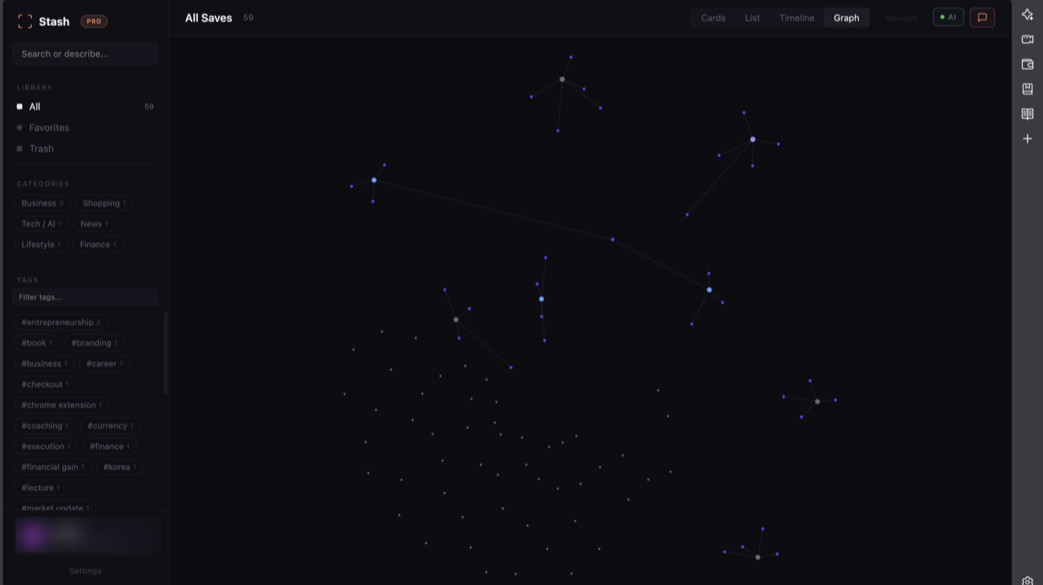Toggle the AI status button
Viewport: 1043px width, 585px height.
pos(948,17)
